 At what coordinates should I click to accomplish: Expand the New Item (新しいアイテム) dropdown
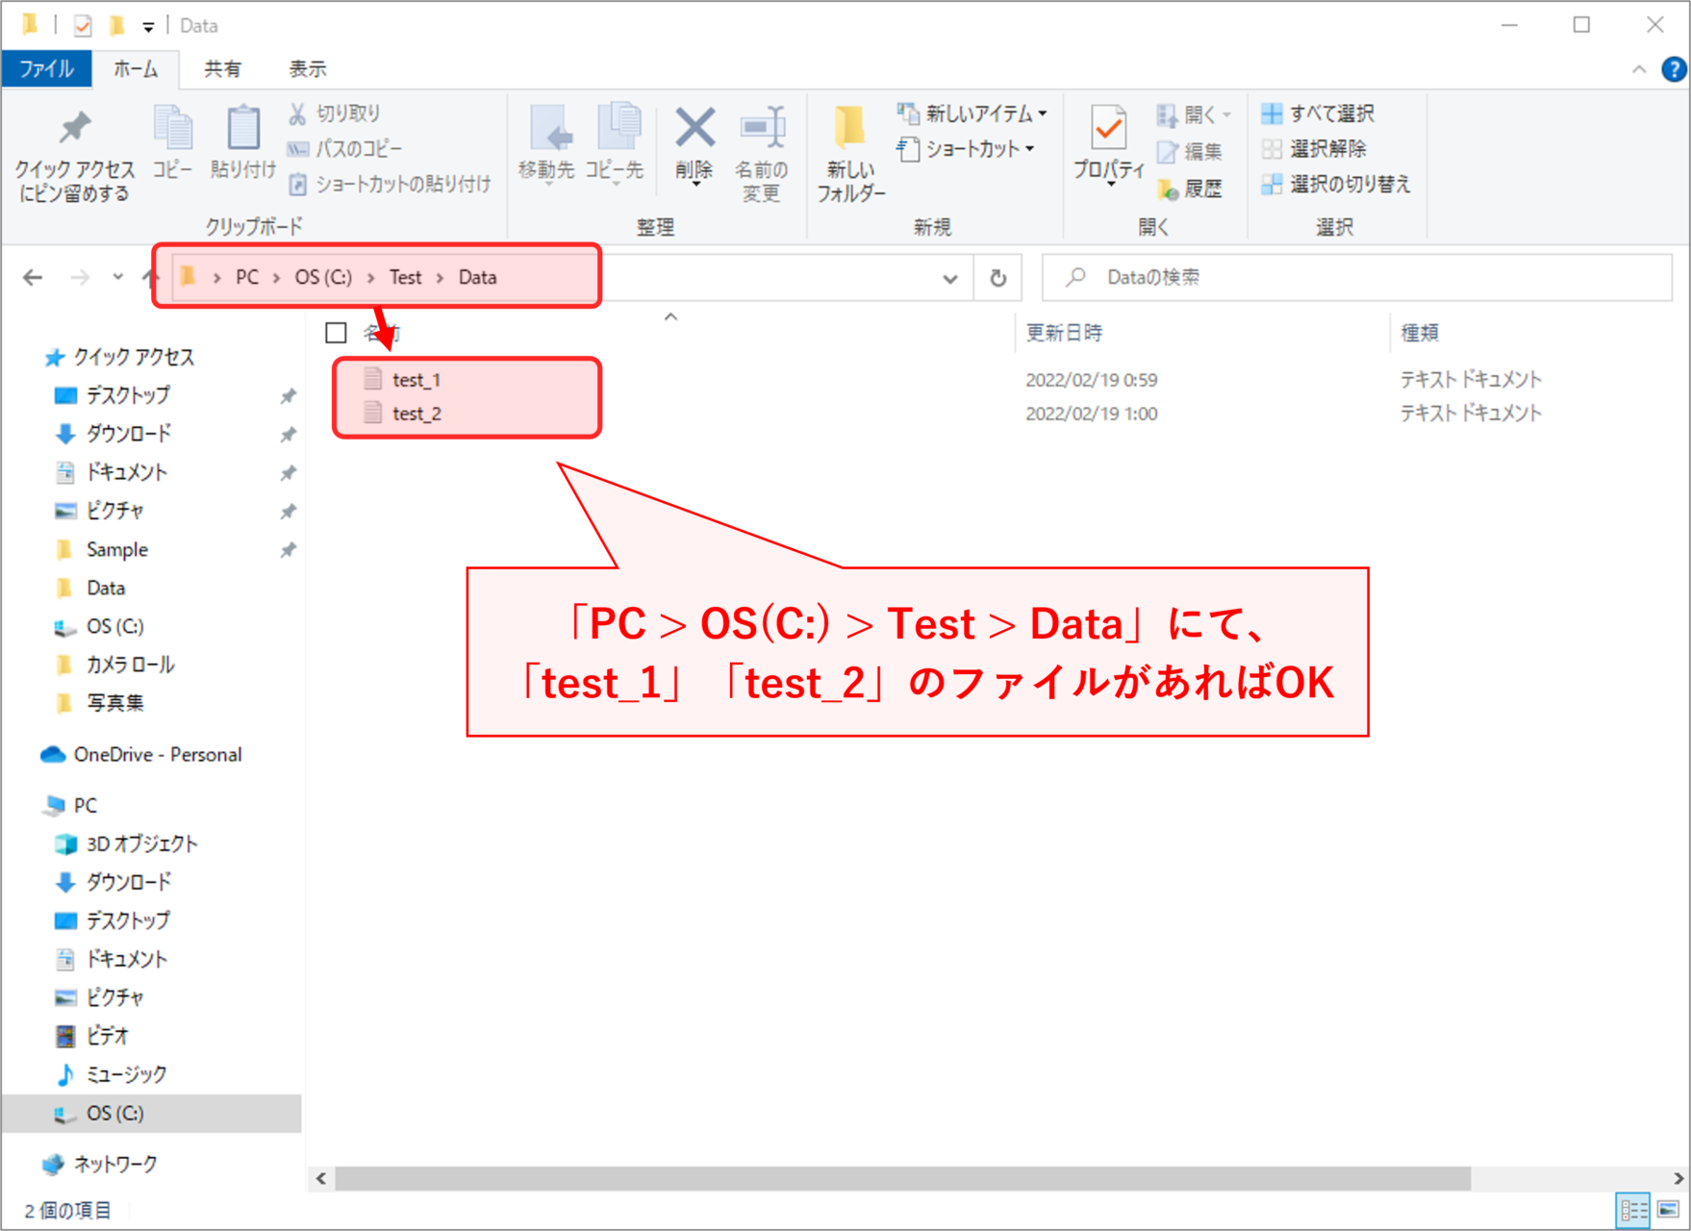click(x=1043, y=113)
